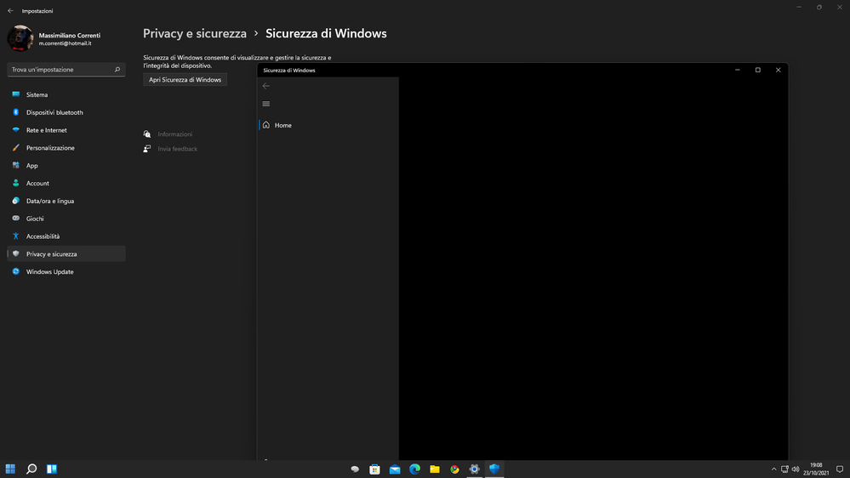The image size is (850, 478).
Task: Open the Informazioni link
Action: pyautogui.click(x=174, y=134)
